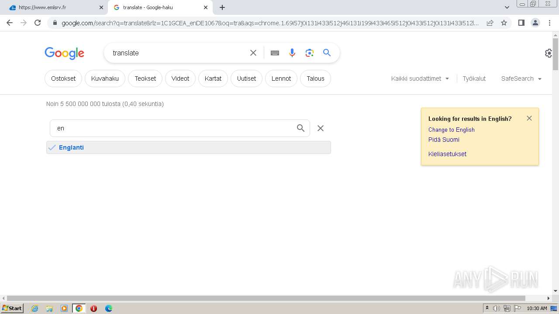Screen dimensions: 559x314
Task: Open the network status tray icon
Action: pos(507,308)
